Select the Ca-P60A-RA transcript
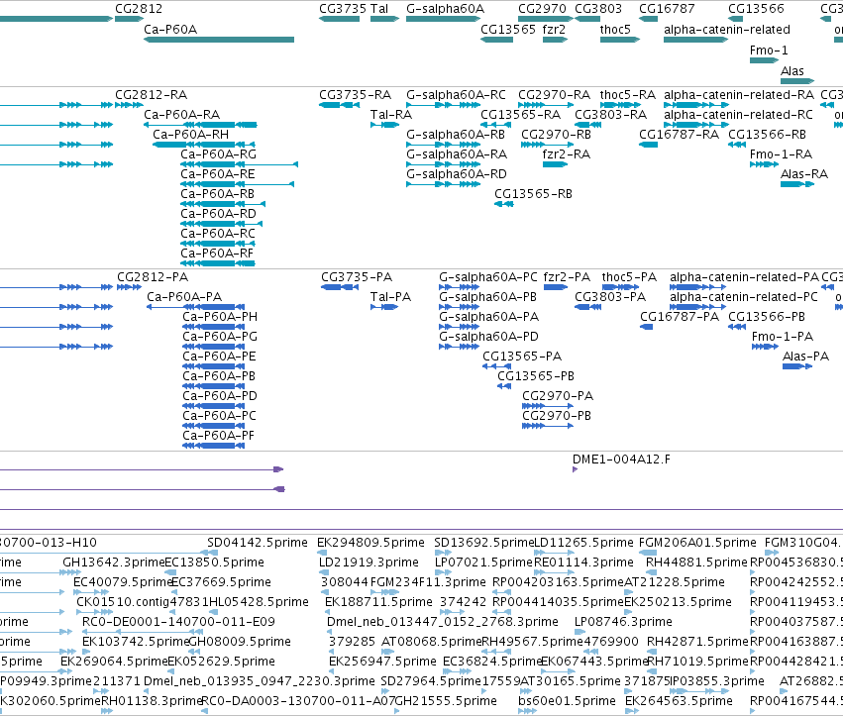Viewport: 843px width, 716px height. coord(200,125)
